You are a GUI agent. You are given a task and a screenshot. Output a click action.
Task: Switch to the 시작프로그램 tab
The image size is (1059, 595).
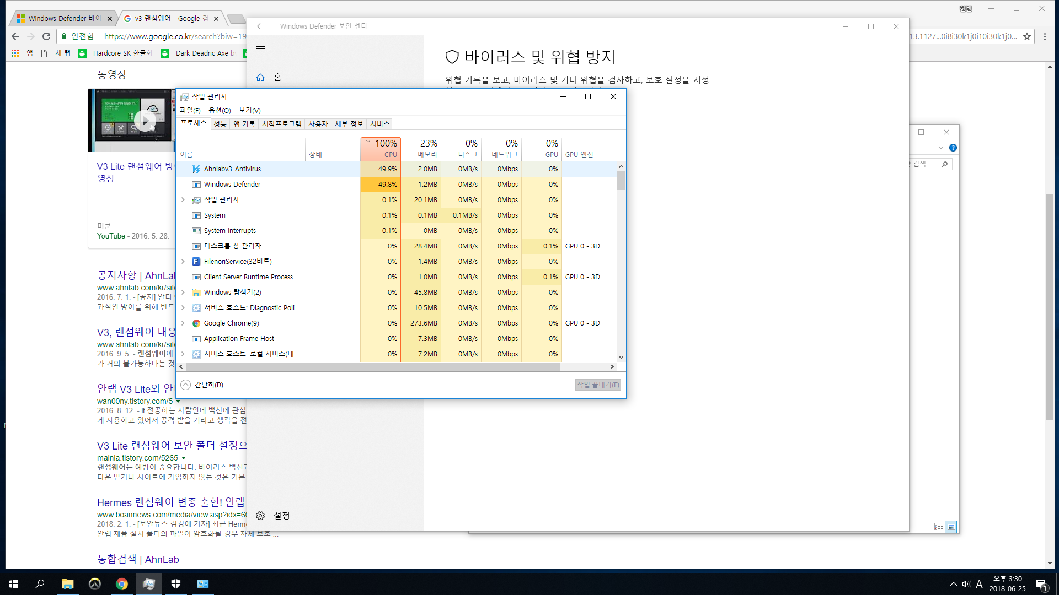pos(281,124)
